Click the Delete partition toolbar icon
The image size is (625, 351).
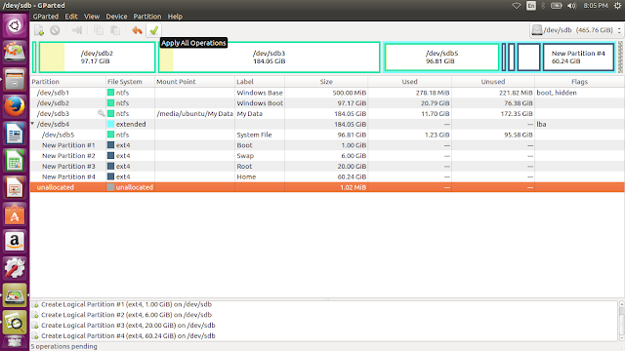click(x=55, y=30)
